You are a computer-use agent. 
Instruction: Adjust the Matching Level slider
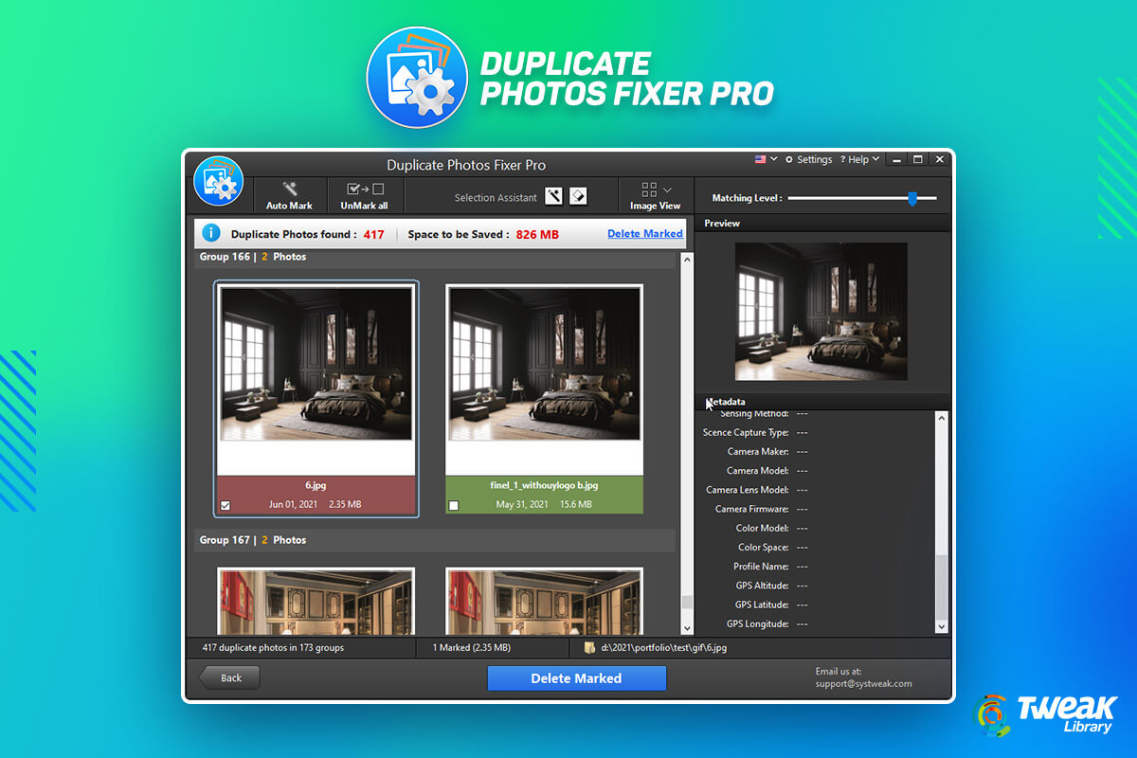[911, 198]
